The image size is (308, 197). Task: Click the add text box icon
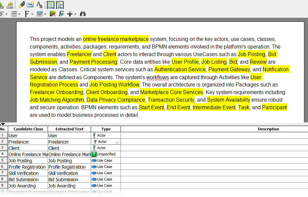coord(30,5)
